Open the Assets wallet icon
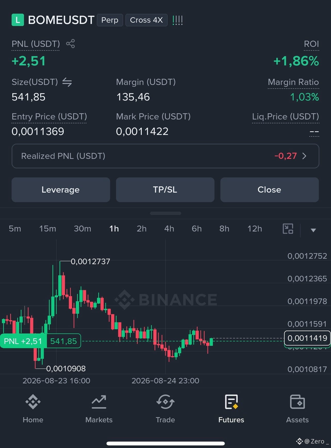331x448 pixels. pyautogui.click(x=297, y=402)
